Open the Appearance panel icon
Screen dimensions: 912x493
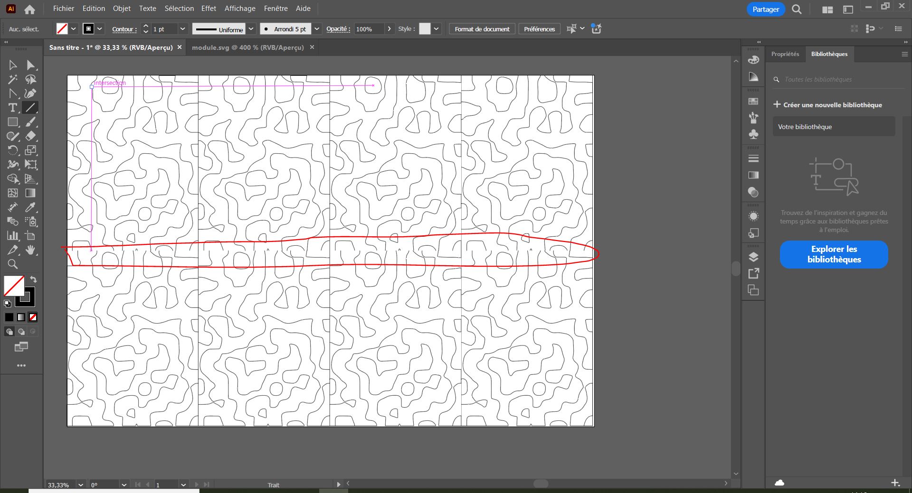(753, 216)
